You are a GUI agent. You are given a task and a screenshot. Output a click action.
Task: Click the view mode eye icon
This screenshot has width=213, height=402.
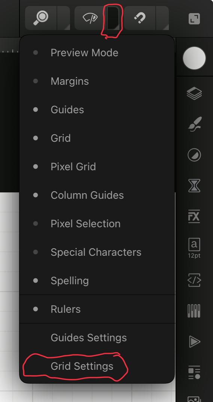[90, 18]
